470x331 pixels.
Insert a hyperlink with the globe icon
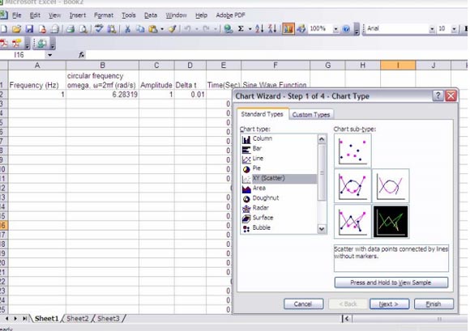click(x=229, y=29)
